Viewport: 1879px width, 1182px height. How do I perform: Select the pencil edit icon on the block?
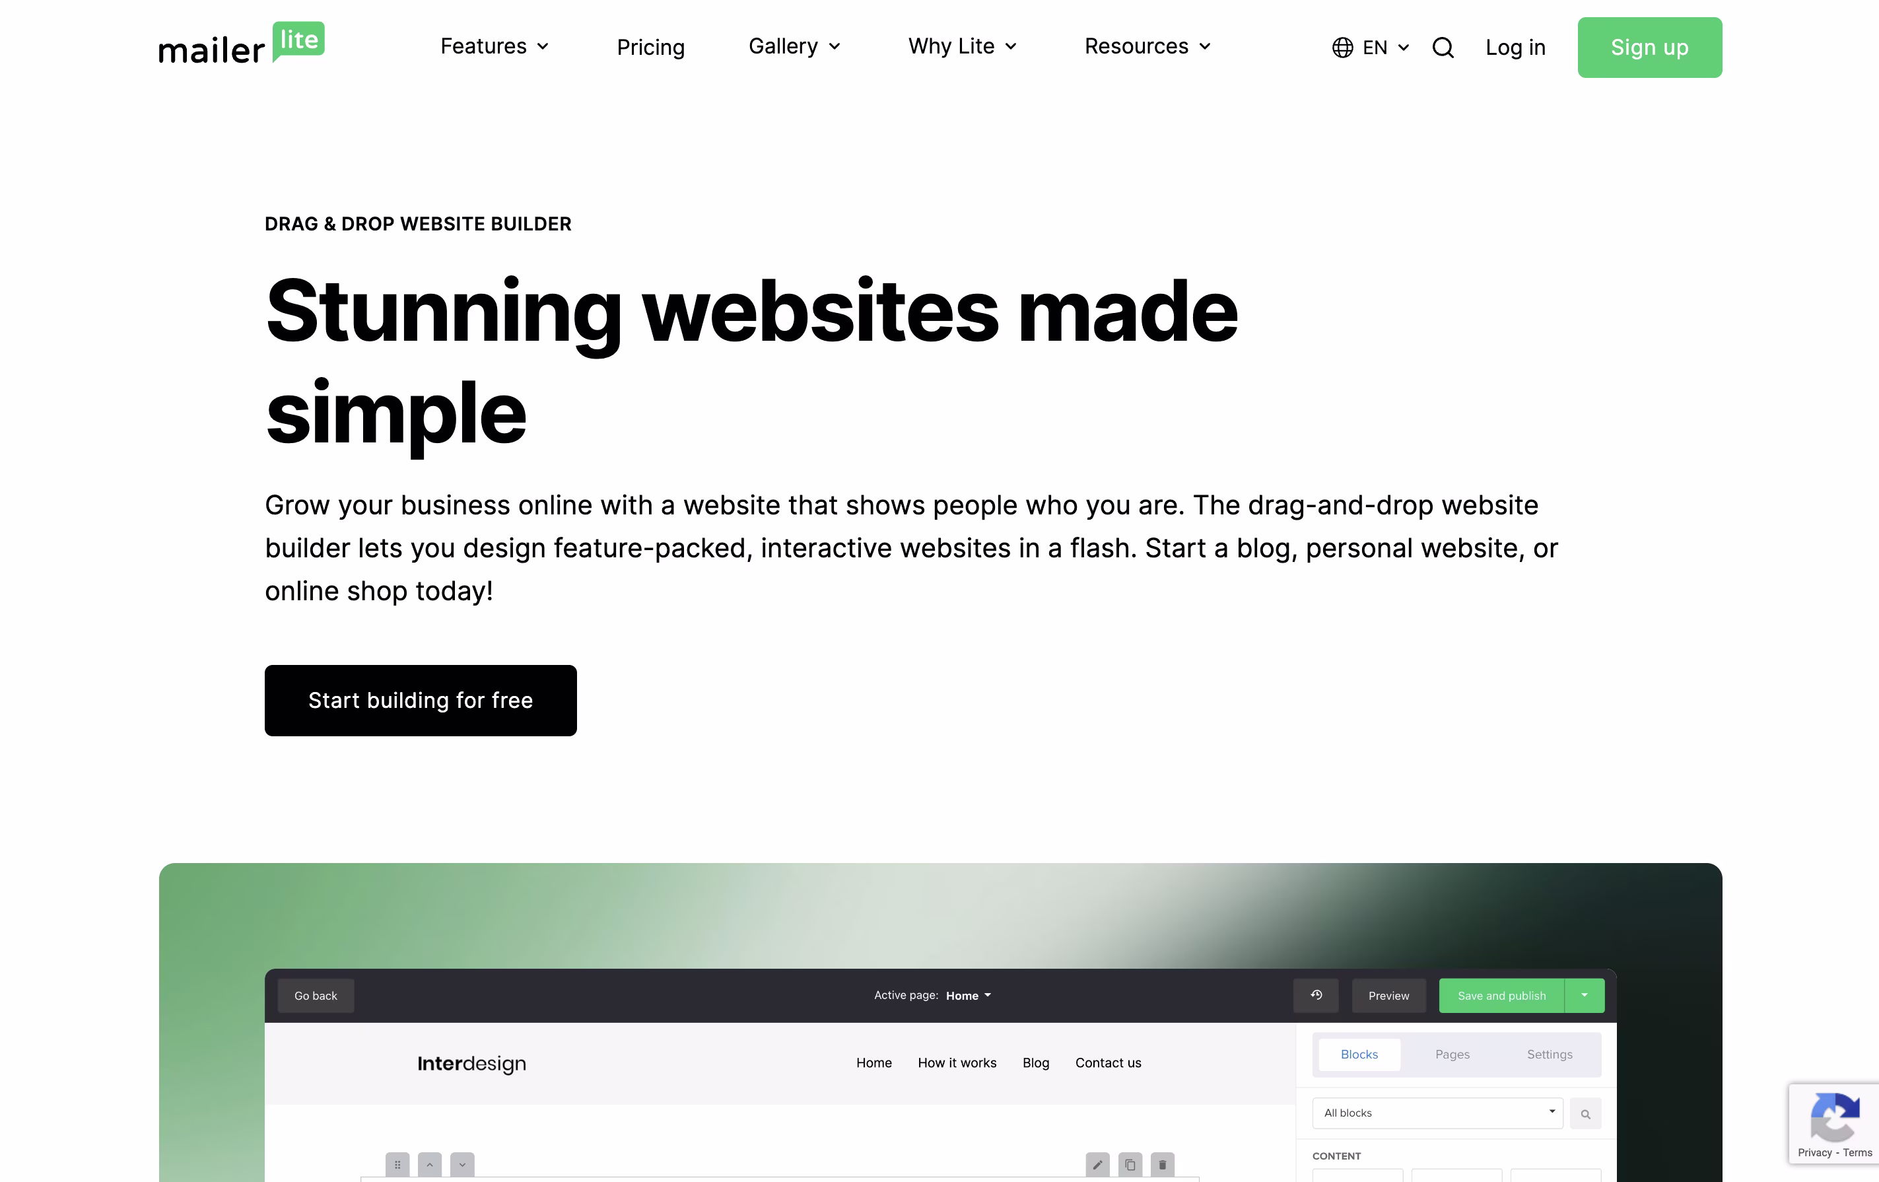click(1098, 1164)
